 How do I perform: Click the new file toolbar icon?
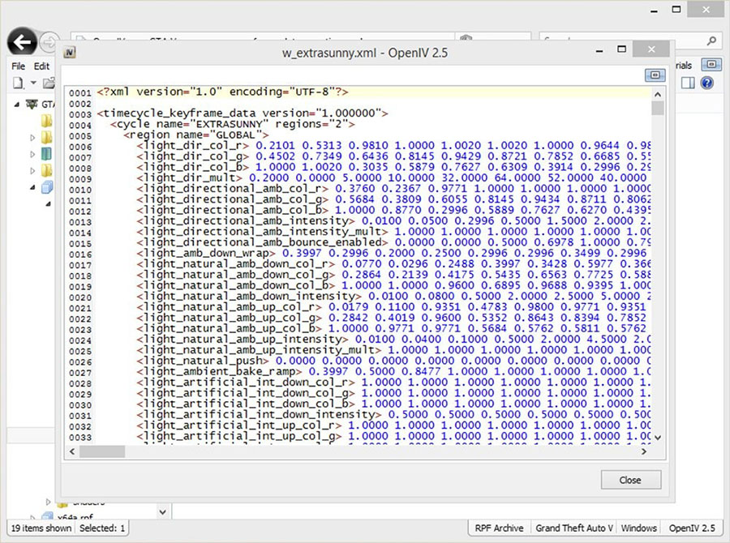coord(17,83)
